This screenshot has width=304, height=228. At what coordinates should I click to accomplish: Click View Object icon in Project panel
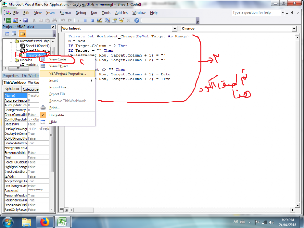tap(14, 33)
